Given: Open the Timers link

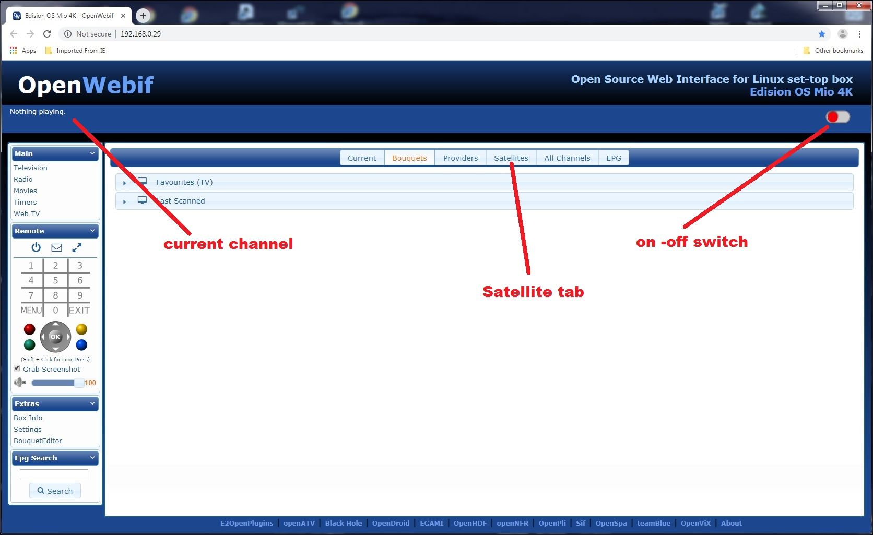Looking at the screenshot, I should click(x=25, y=202).
